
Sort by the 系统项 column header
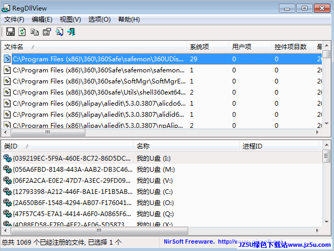[x=207, y=47]
